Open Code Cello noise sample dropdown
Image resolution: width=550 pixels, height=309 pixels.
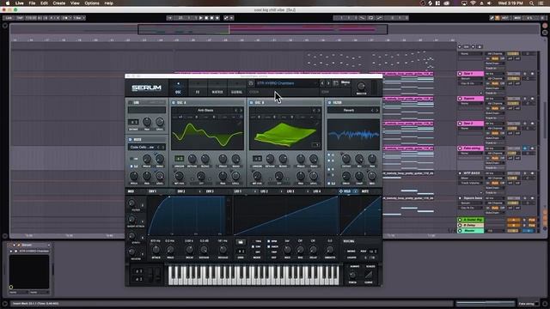[142, 147]
